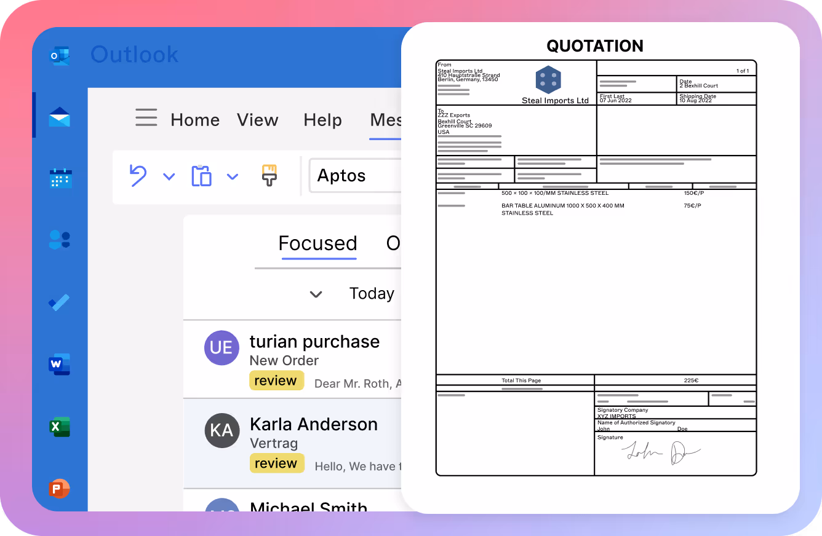822x536 pixels.
Task: Open the Calendar icon in sidebar
Action: [60, 178]
